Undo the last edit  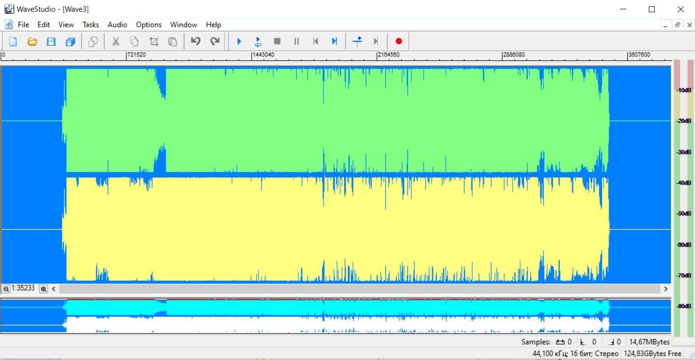click(196, 42)
